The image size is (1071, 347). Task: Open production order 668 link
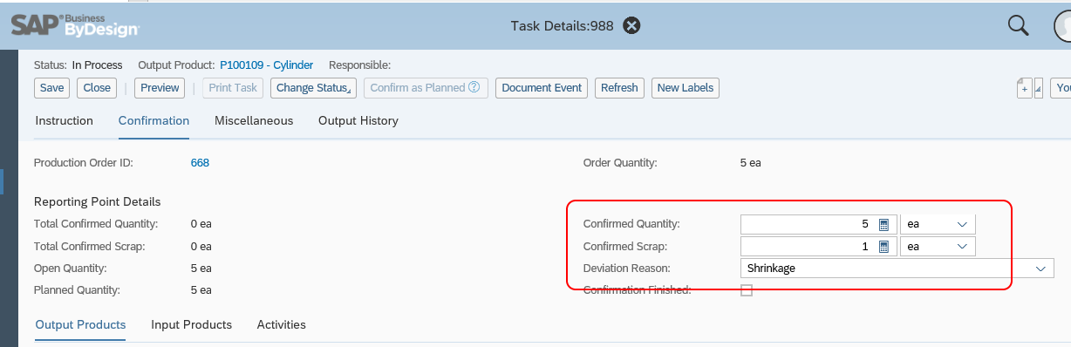[200, 162]
